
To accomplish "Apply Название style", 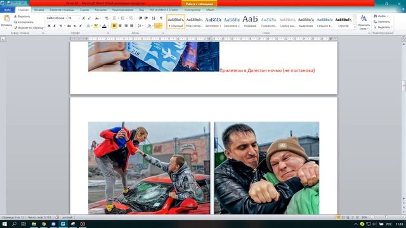I will click(x=250, y=22).
